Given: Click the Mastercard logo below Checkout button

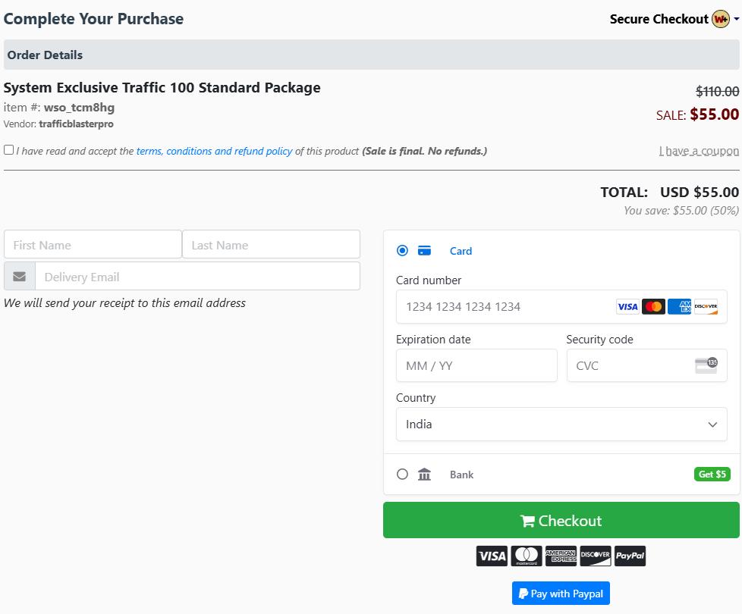Looking at the screenshot, I should (526, 556).
